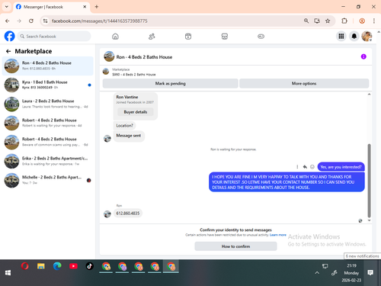
Task: Open the Facebook menu grid icon
Action: point(341,37)
